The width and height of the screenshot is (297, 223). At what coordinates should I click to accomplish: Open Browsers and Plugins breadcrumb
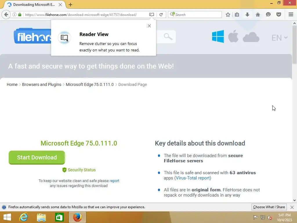coord(42,84)
